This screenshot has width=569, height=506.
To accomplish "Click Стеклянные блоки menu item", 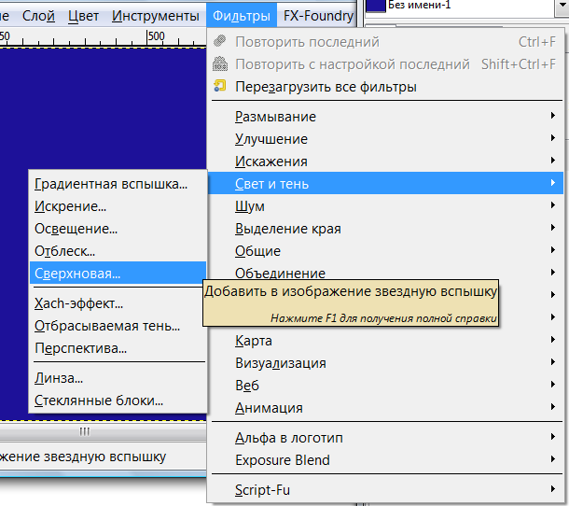I will [98, 401].
